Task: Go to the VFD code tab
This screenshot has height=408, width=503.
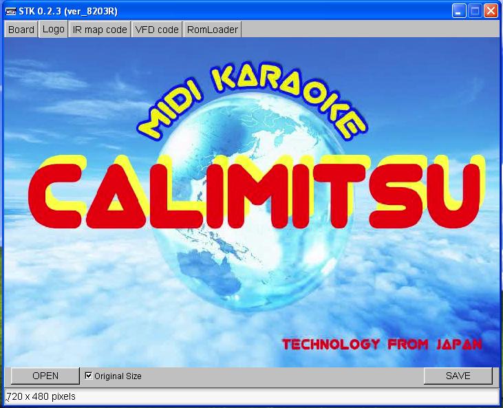Action: (x=157, y=30)
